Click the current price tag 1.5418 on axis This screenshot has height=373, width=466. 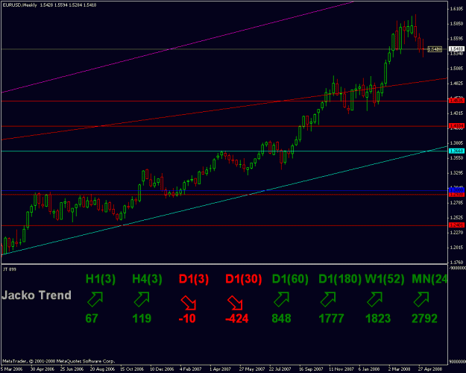(x=456, y=48)
